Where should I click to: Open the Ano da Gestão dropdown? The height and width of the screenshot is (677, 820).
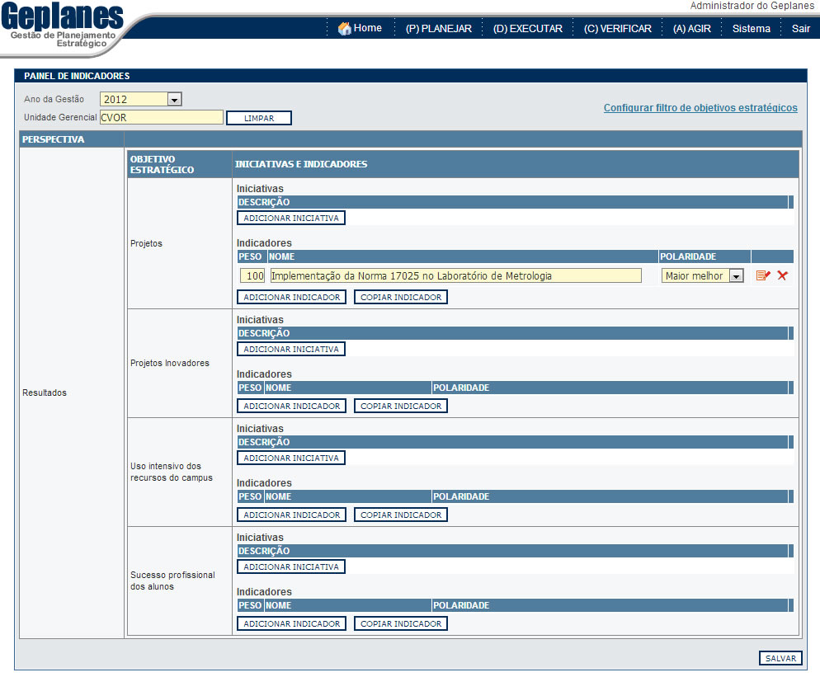[174, 100]
